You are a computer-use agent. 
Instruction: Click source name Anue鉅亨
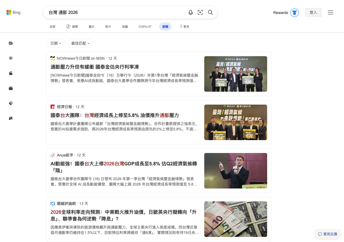(x=65, y=155)
